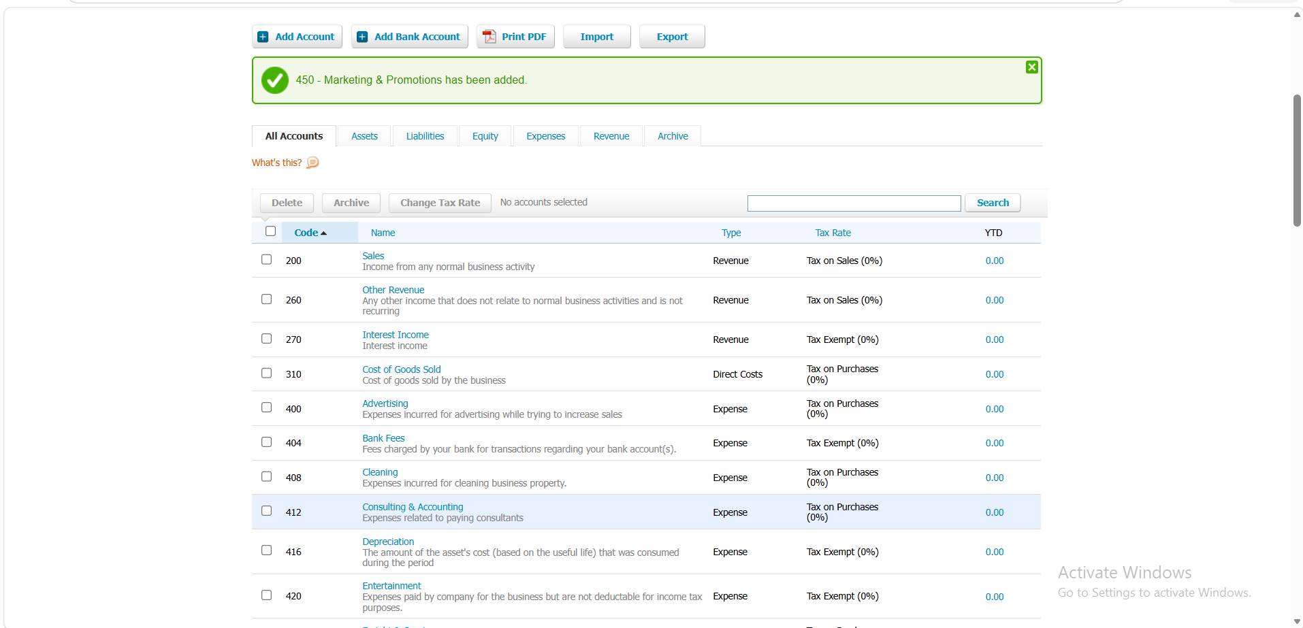Open the What's this help bubble icon
Image resolution: width=1303 pixels, height=628 pixels.
[x=312, y=163]
